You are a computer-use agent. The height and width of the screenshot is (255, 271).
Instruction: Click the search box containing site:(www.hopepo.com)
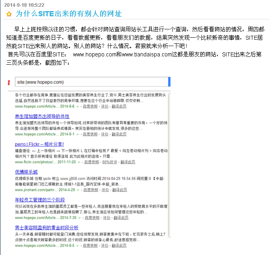tap(92, 82)
